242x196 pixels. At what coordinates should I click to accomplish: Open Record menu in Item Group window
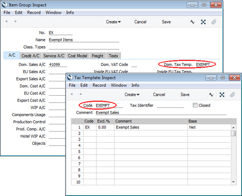point(34,12)
